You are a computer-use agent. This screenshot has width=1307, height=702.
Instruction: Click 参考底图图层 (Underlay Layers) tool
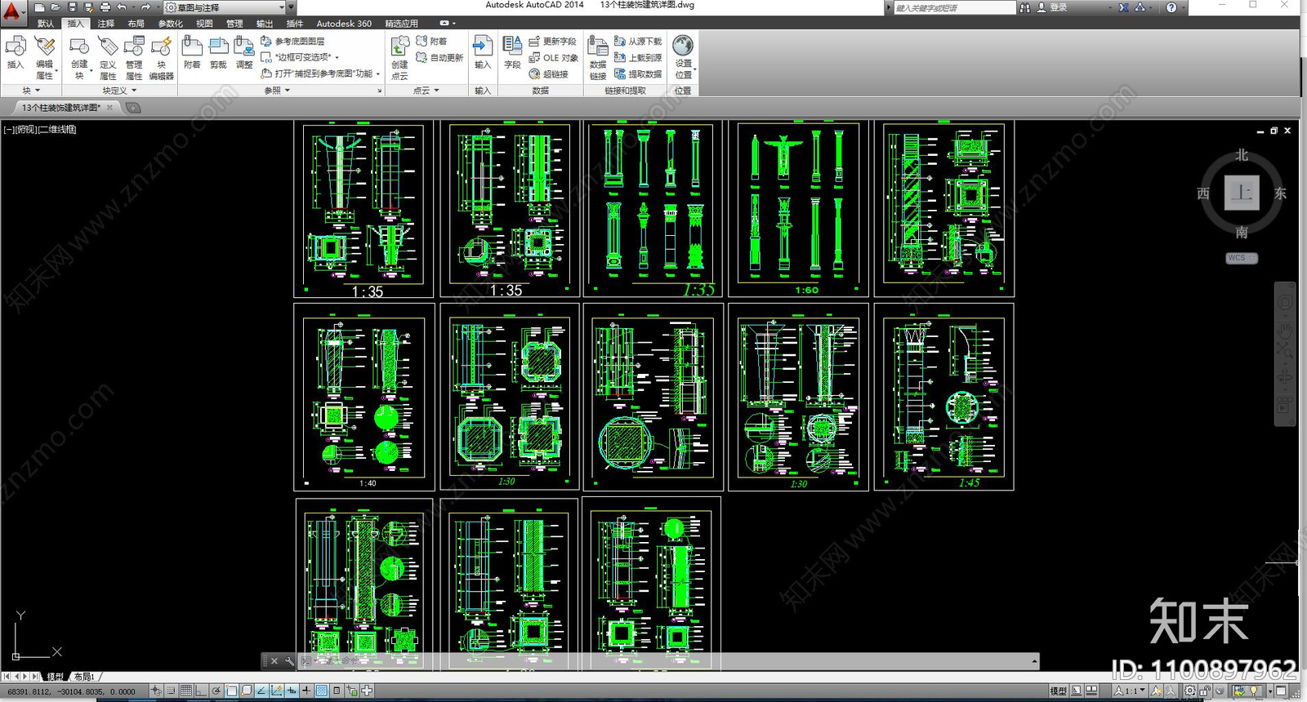point(292,41)
